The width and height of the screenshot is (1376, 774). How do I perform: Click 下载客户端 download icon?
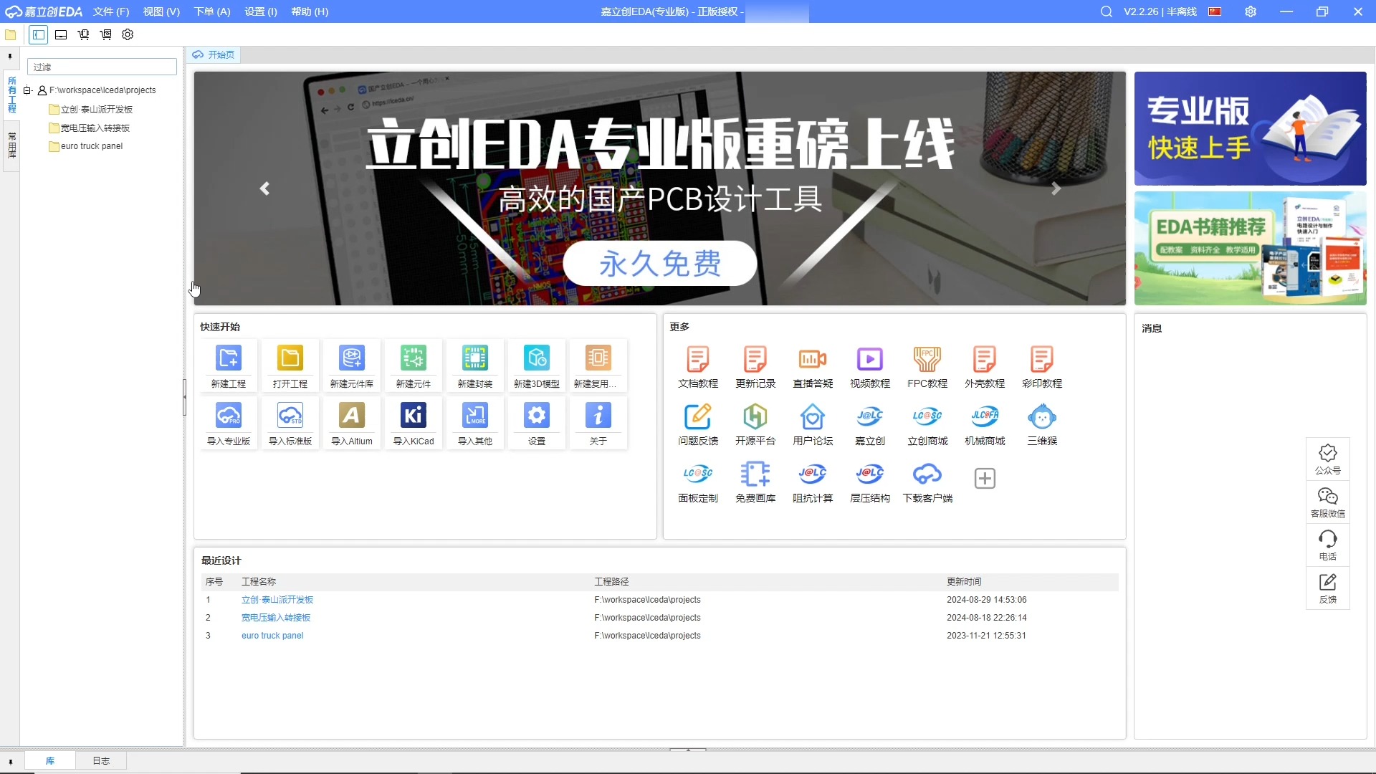click(x=927, y=474)
